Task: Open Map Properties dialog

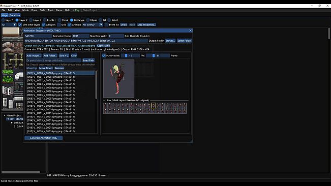Action: [x=146, y=25]
